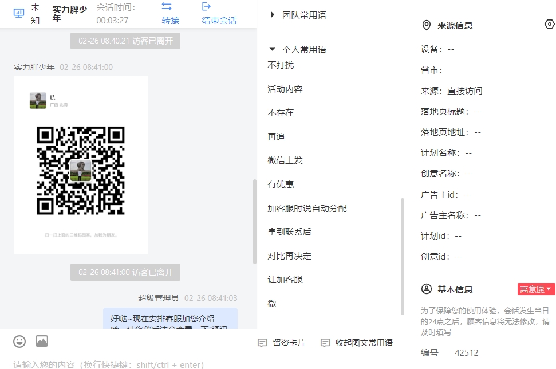This screenshot has height=369, width=556.
Task: Click the 设备 field row
Action: coord(437,49)
